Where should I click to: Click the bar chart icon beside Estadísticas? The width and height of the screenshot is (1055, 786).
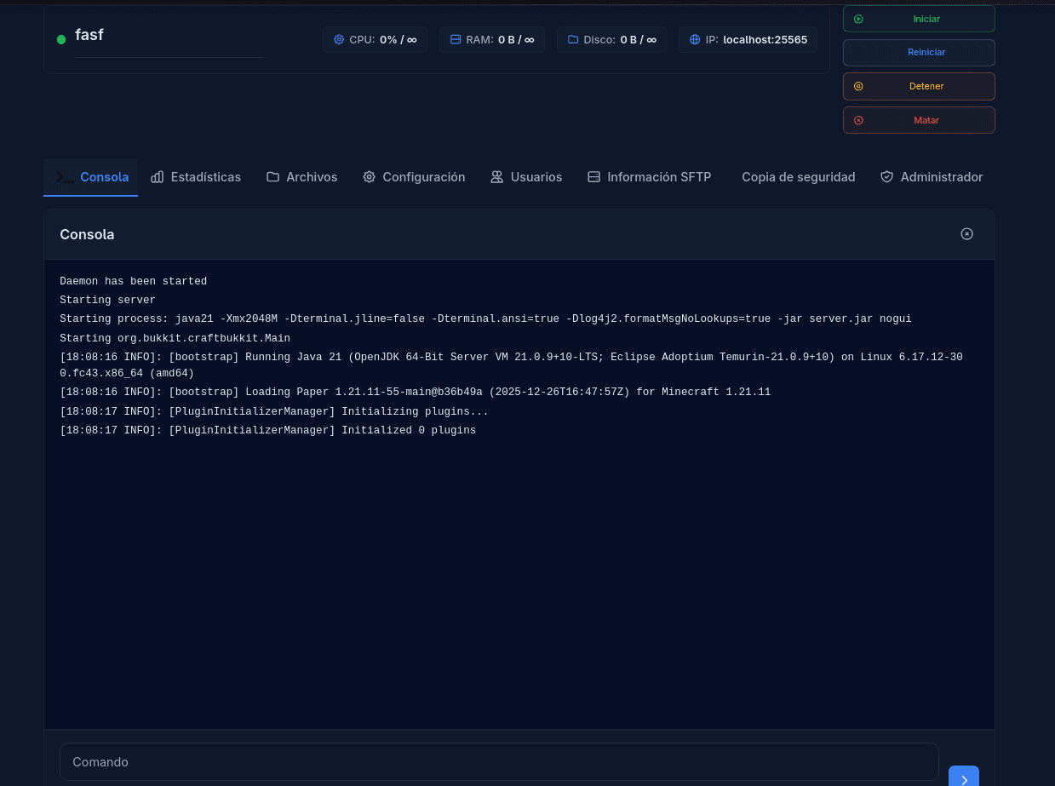point(158,177)
